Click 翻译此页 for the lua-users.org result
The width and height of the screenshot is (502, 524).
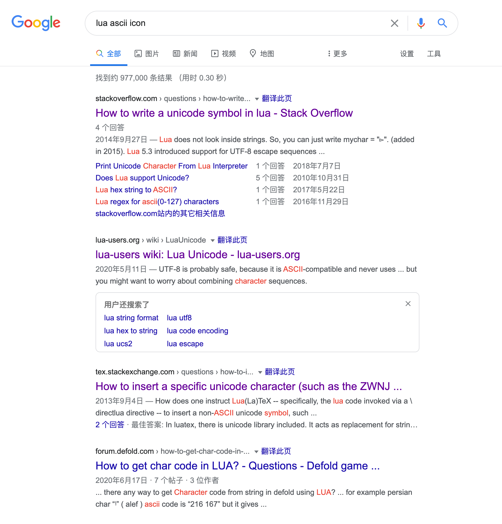[x=232, y=240]
